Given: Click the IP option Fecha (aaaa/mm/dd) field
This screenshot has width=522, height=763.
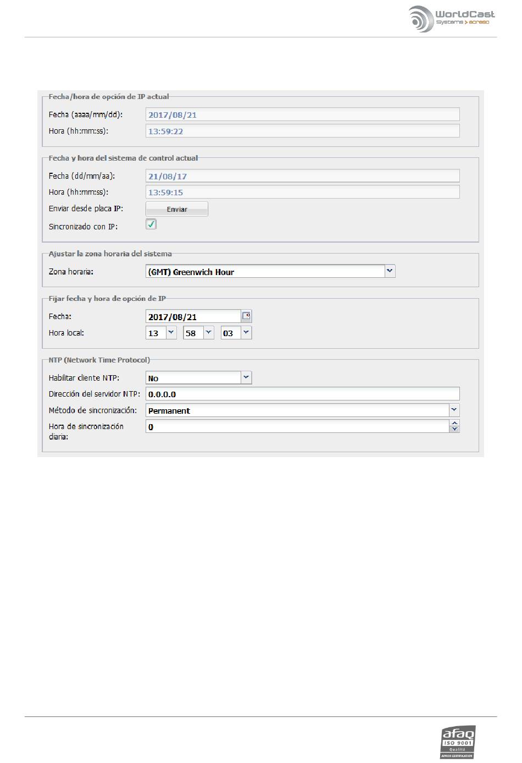Looking at the screenshot, I should tap(302, 114).
